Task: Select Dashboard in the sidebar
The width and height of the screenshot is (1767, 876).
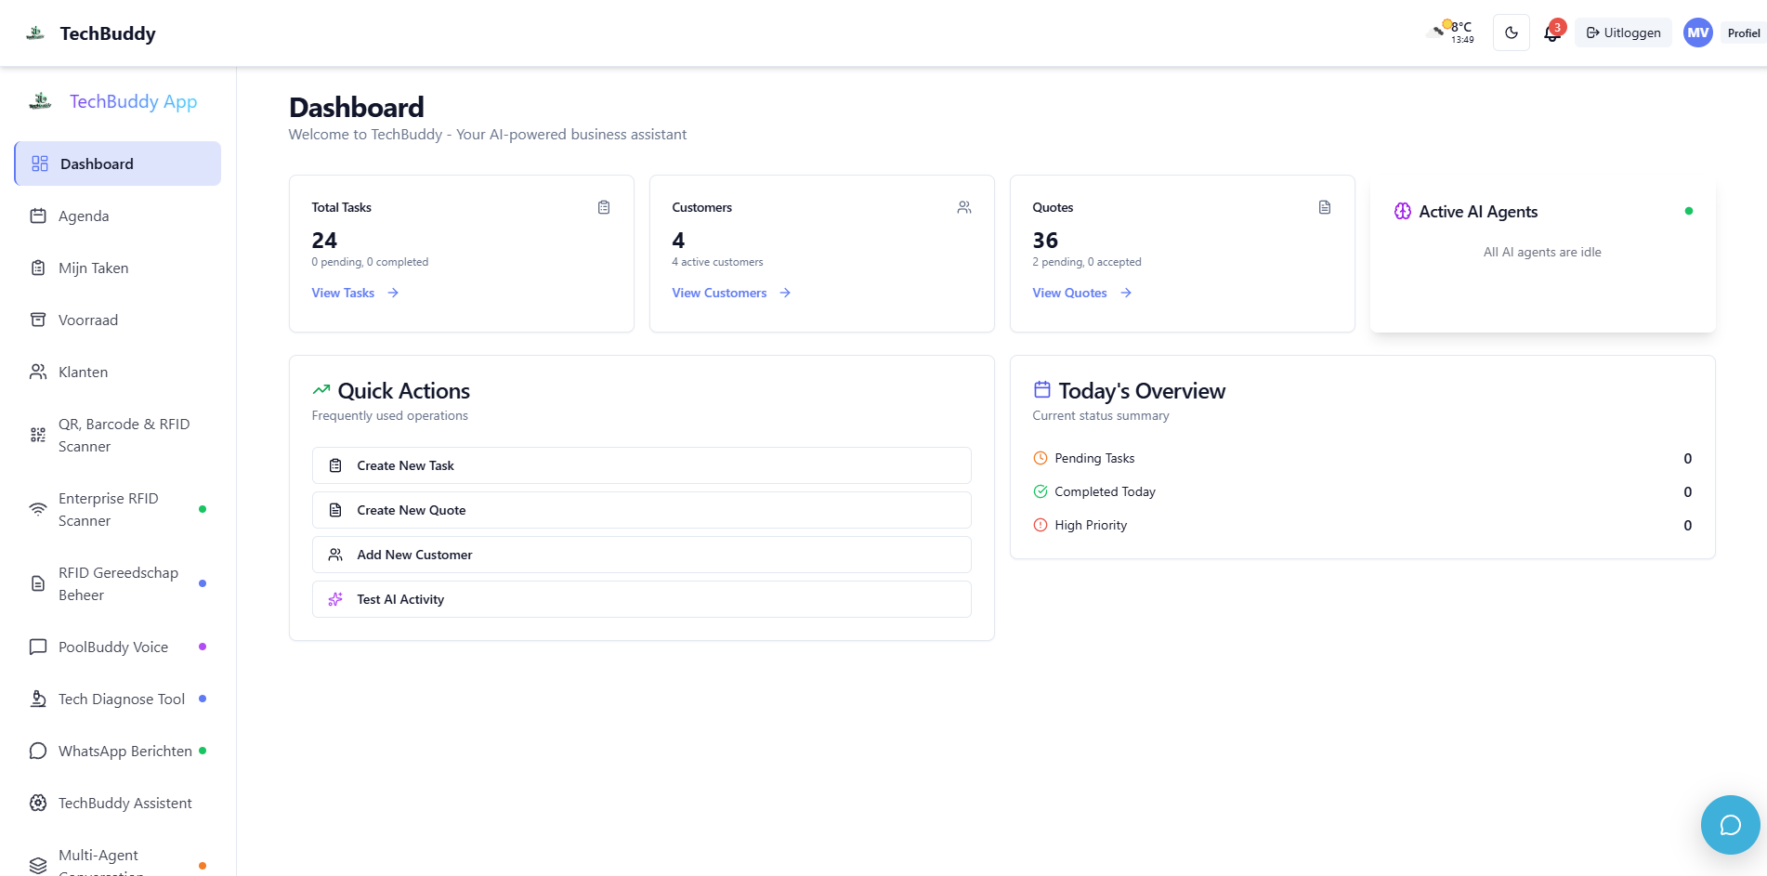Action: tap(118, 163)
